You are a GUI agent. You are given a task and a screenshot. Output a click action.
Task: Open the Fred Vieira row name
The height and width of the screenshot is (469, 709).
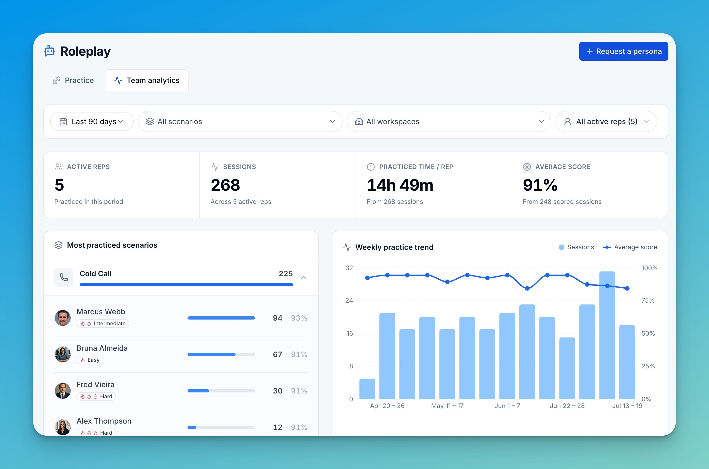[95, 385]
